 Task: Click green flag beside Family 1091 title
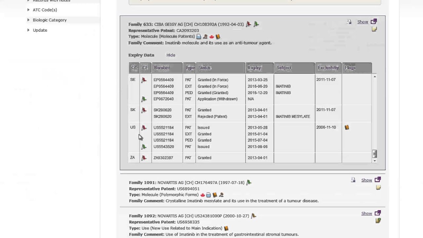click(x=249, y=182)
